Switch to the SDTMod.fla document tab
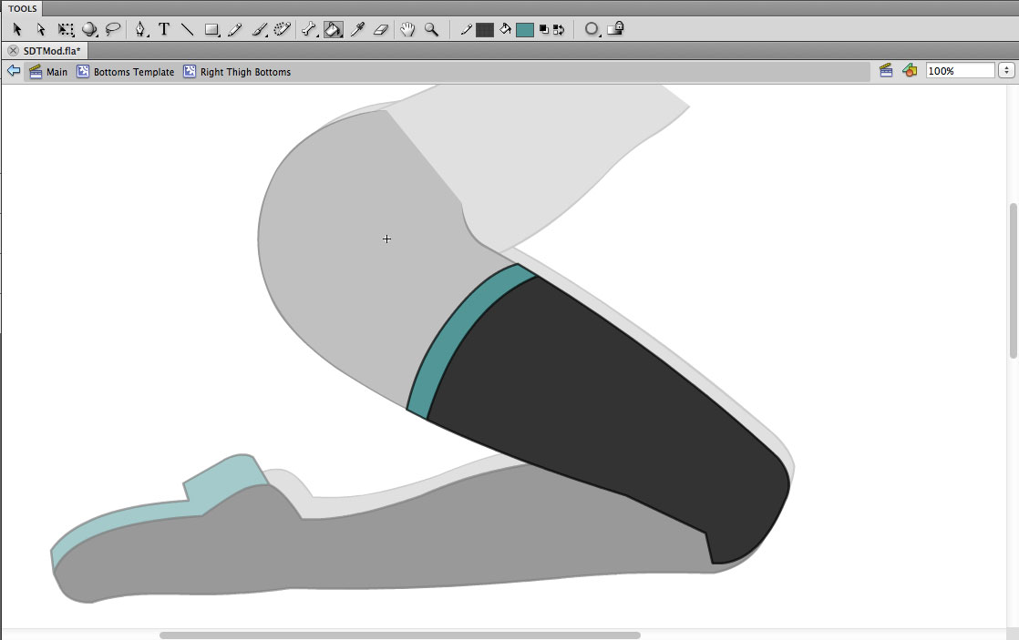 pyautogui.click(x=52, y=51)
